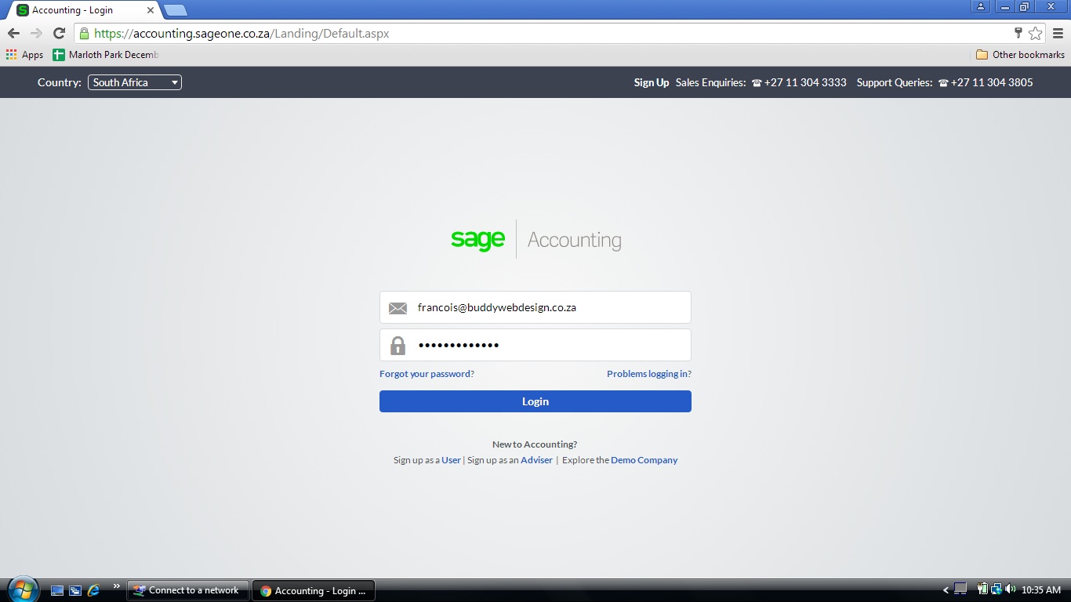The height and width of the screenshot is (602, 1071).
Task: Click Forgot your password link
Action: [427, 374]
